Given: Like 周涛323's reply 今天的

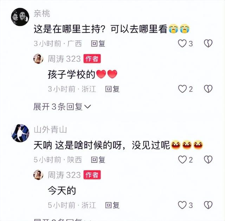Looking at the screenshot, I should click(182, 205).
